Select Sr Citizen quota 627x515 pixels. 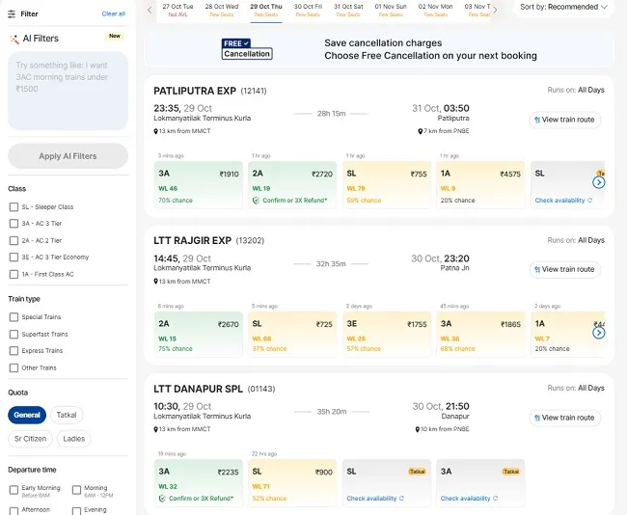pyautogui.click(x=31, y=439)
